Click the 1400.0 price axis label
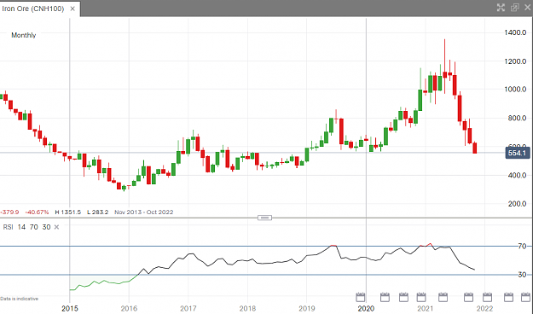This screenshot has height=314, width=533. (515, 32)
